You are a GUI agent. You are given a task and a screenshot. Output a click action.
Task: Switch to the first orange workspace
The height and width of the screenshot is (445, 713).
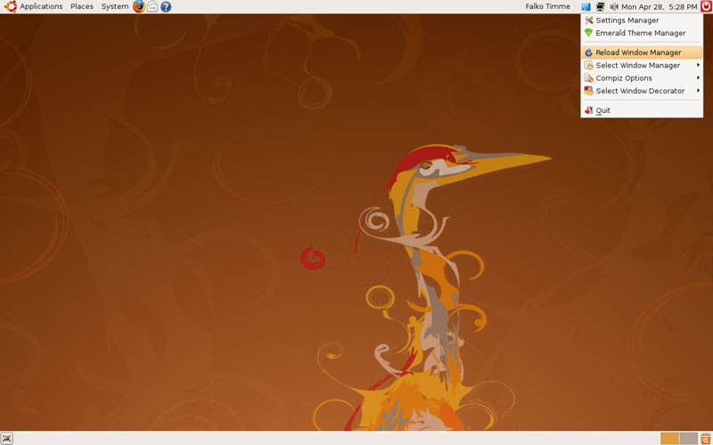[x=670, y=438]
